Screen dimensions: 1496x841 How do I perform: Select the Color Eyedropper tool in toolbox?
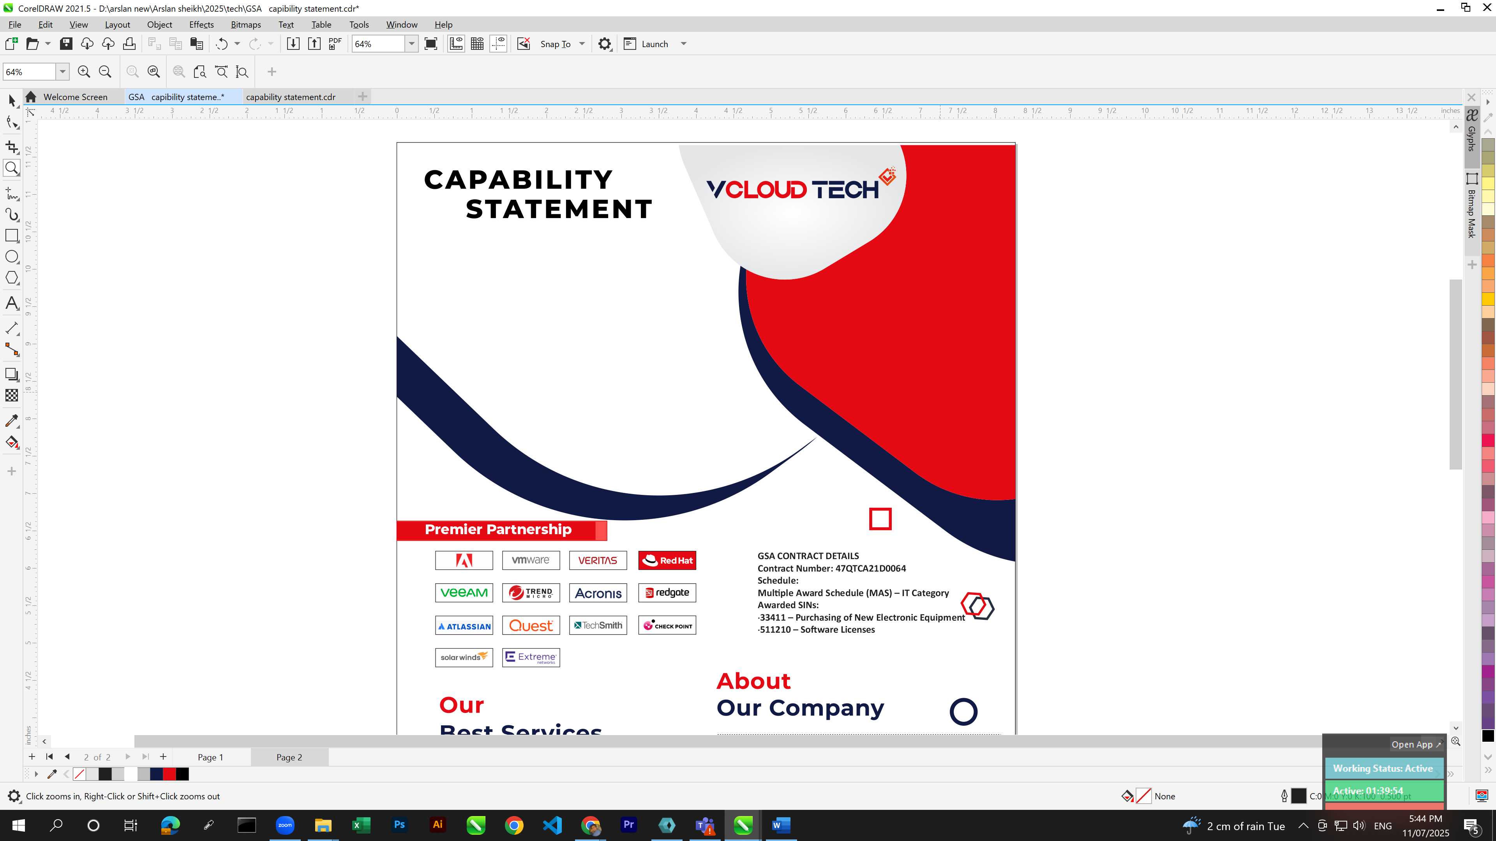point(12,421)
